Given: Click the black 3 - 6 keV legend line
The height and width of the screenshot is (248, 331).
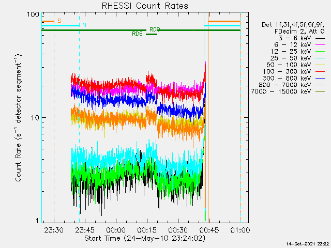Looking at the screenshot, I should coord(321,39).
